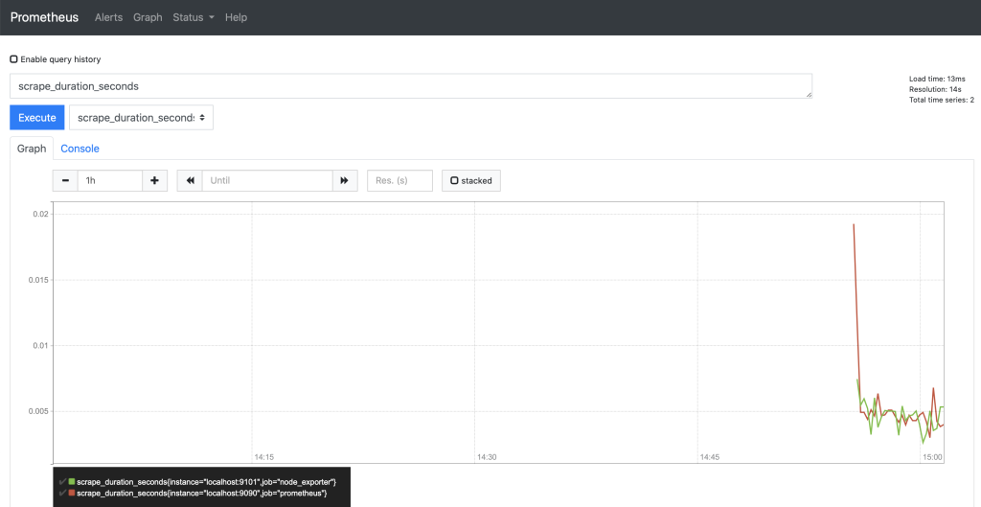Open the metric name dropdown selector
The width and height of the screenshot is (981, 507).
point(141,118)
